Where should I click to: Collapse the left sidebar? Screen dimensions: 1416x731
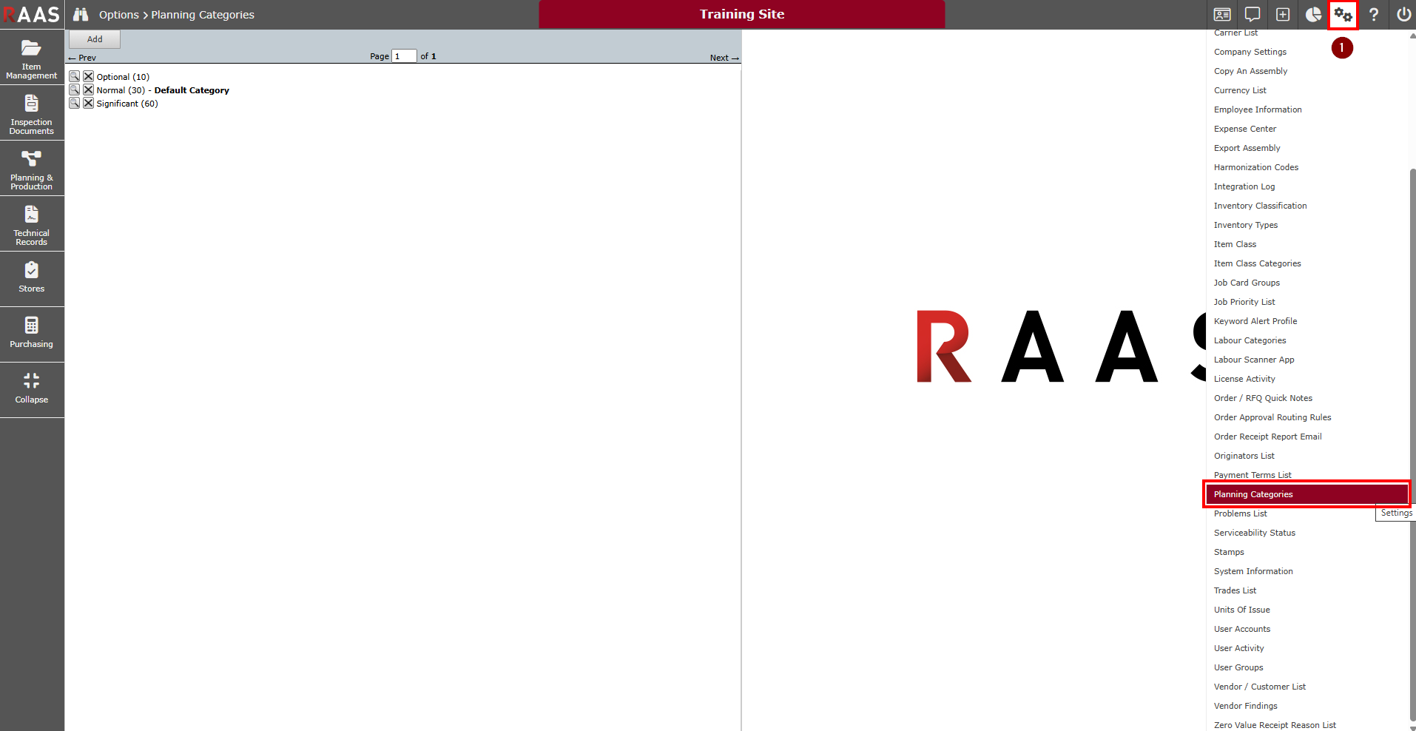point(32,389)
